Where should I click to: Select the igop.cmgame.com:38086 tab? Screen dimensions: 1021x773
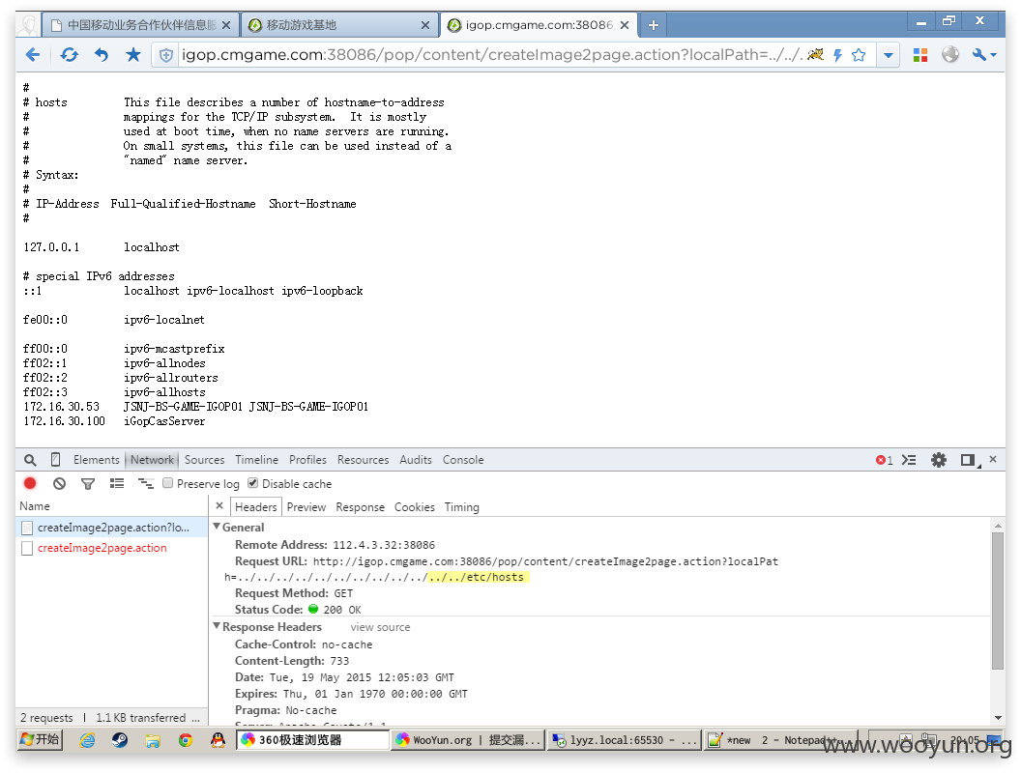coord(538,25)
